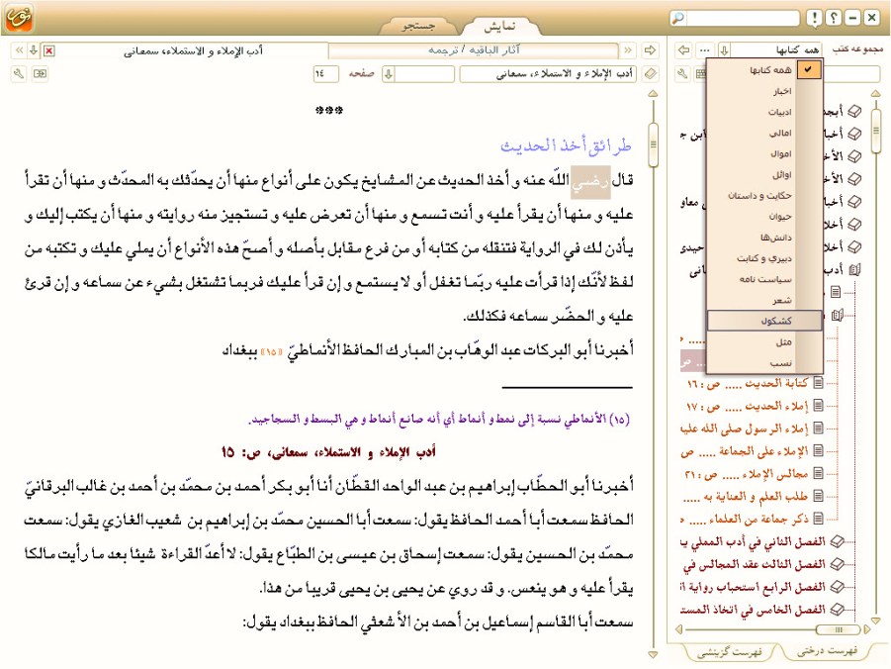Open the exclamation mark info button

pyautogui.click(x=814, y=18)
